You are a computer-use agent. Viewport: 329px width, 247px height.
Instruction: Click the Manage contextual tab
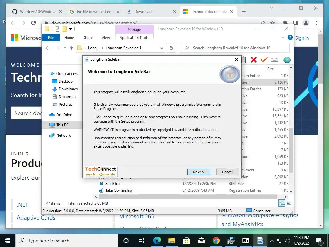[134, 30]
